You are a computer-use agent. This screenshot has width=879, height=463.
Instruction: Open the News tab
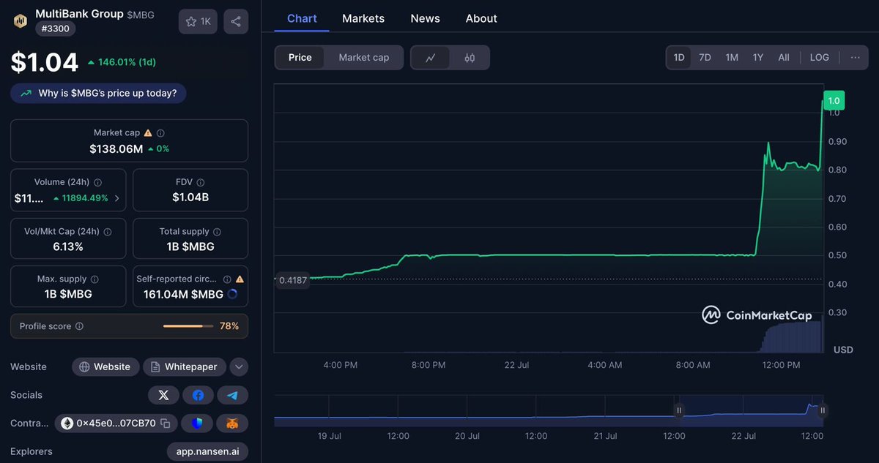pos(425,18)
